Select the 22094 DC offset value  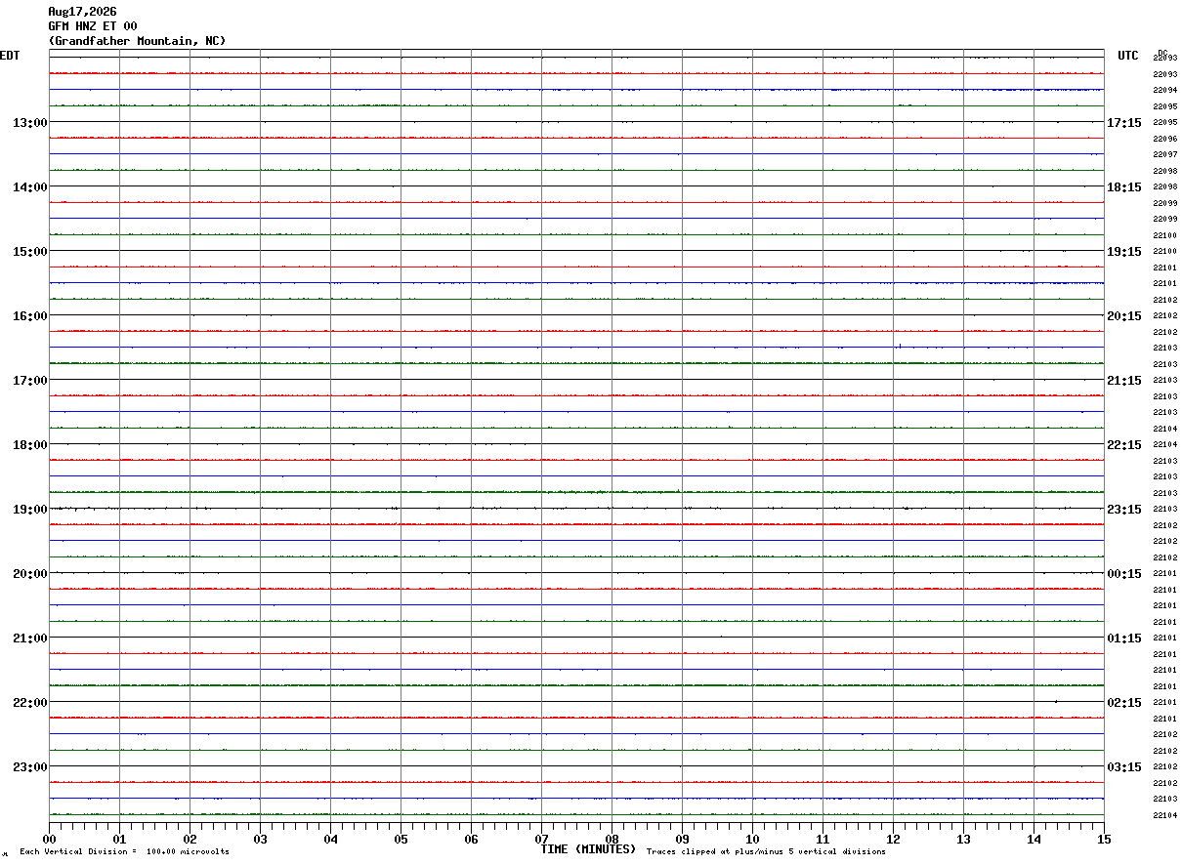pos(1164,90)
